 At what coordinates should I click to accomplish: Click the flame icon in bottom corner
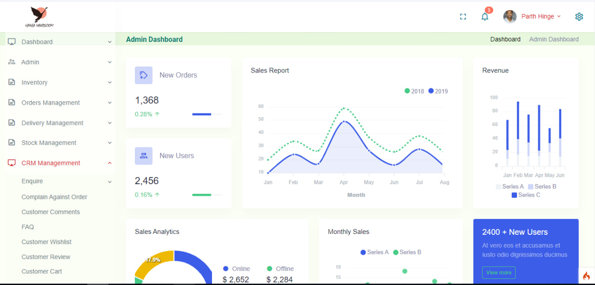(586, 276)
